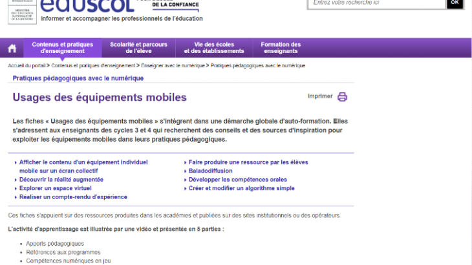Click the Eduscol logo at top
Image resolution: width=472 pixels, height=265 pixels.
click(87, 6)
